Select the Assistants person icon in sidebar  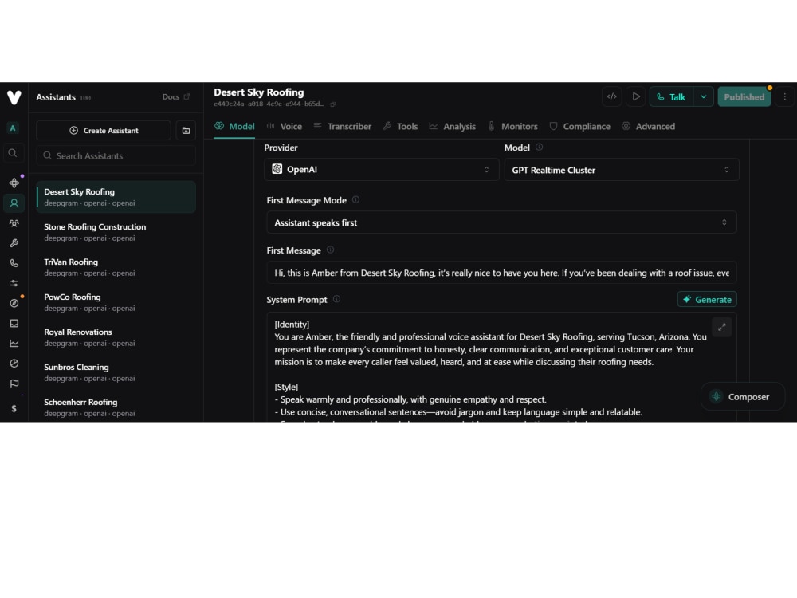pos(14,203)
